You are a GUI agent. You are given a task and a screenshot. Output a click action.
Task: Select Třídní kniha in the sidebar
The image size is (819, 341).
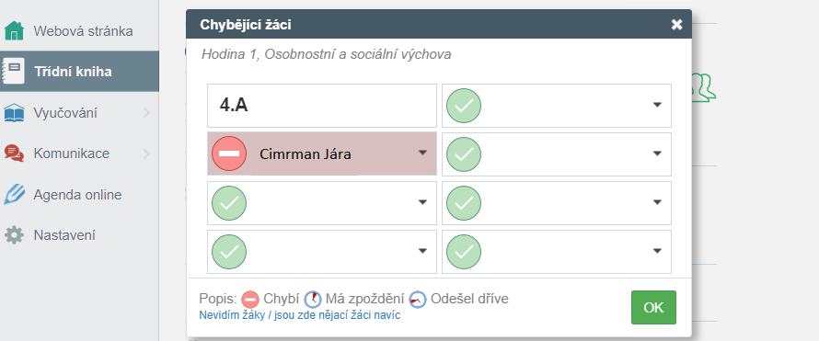pos(79,72)
